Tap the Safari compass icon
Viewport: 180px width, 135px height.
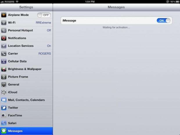(4, 123)
